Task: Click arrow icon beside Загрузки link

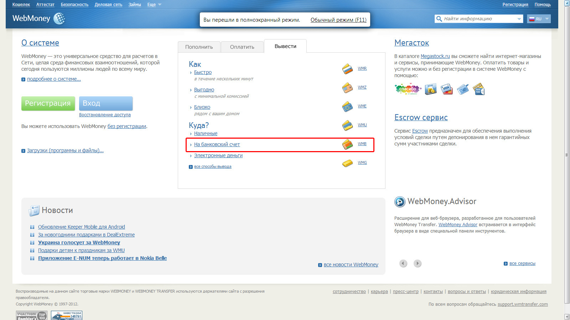Action: (x=23, y=151)
